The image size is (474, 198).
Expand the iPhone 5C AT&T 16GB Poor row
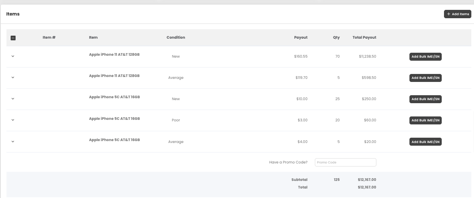[x=13, y=120]
